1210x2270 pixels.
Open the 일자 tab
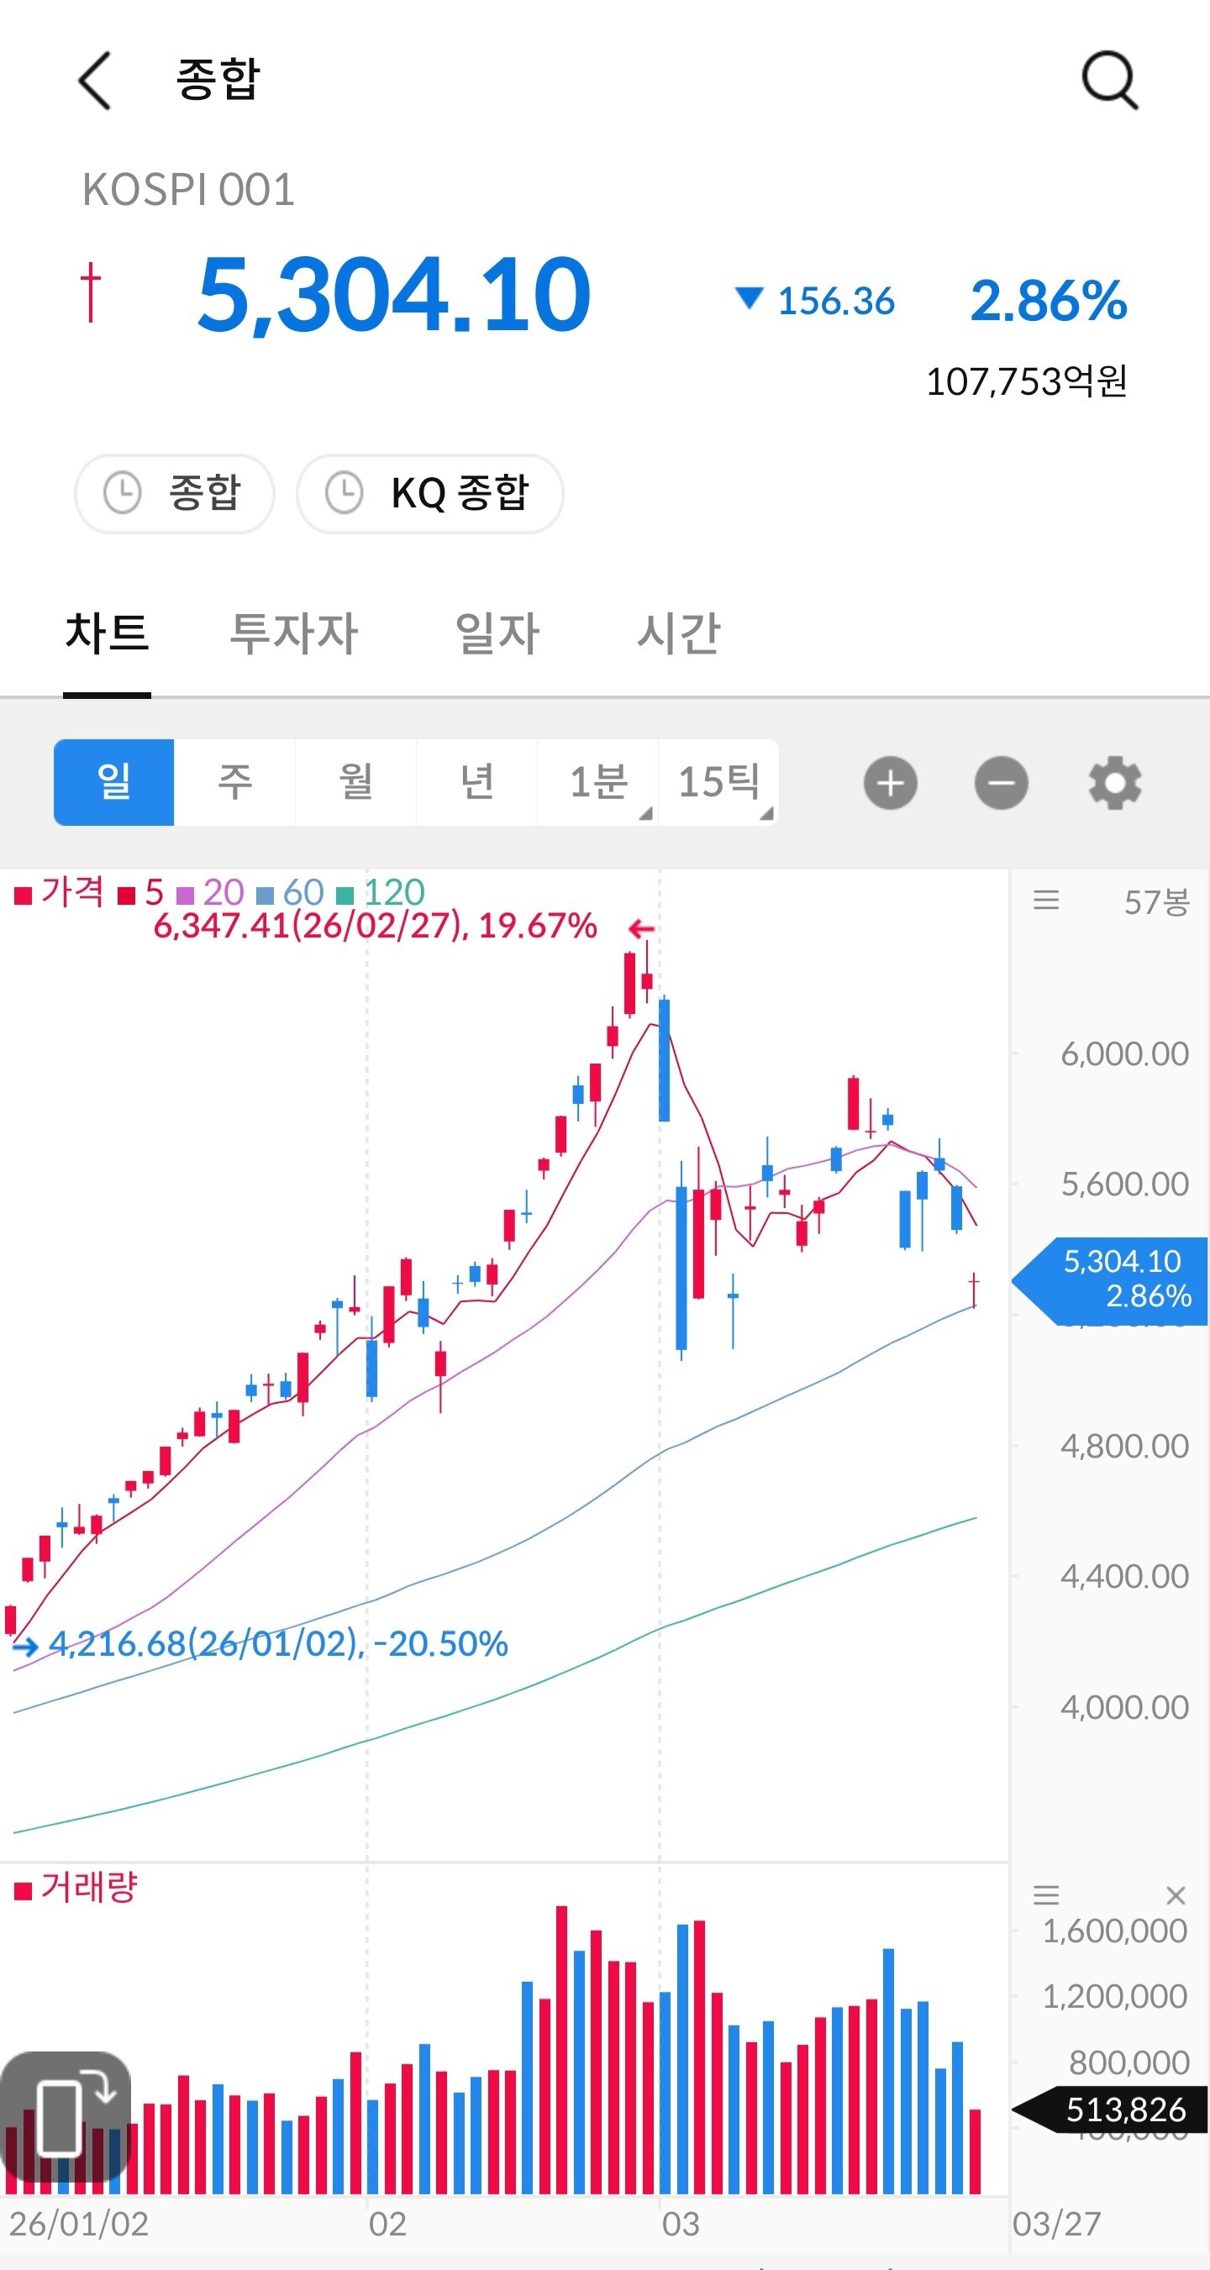coord(496,633)
